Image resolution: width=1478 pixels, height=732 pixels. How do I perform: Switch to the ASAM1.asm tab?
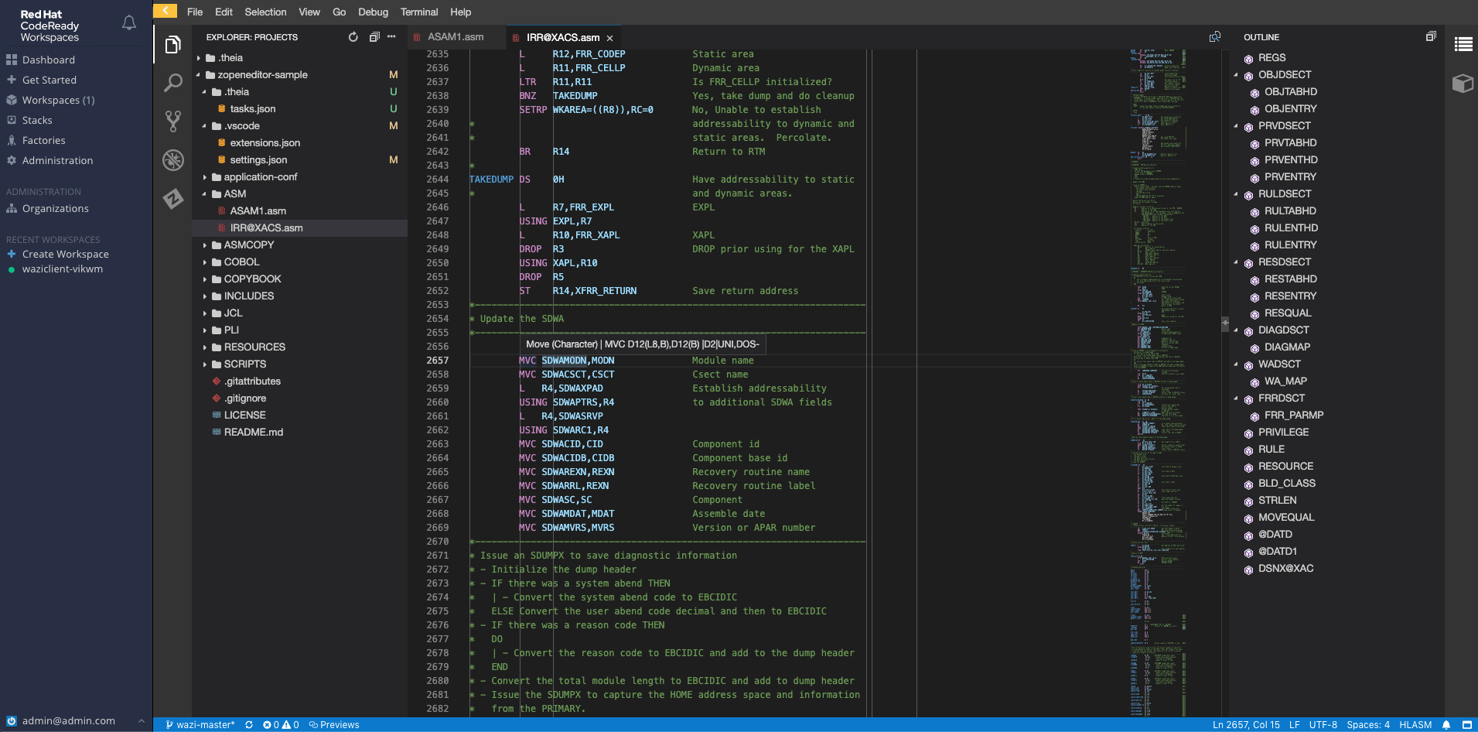point(455,36)
